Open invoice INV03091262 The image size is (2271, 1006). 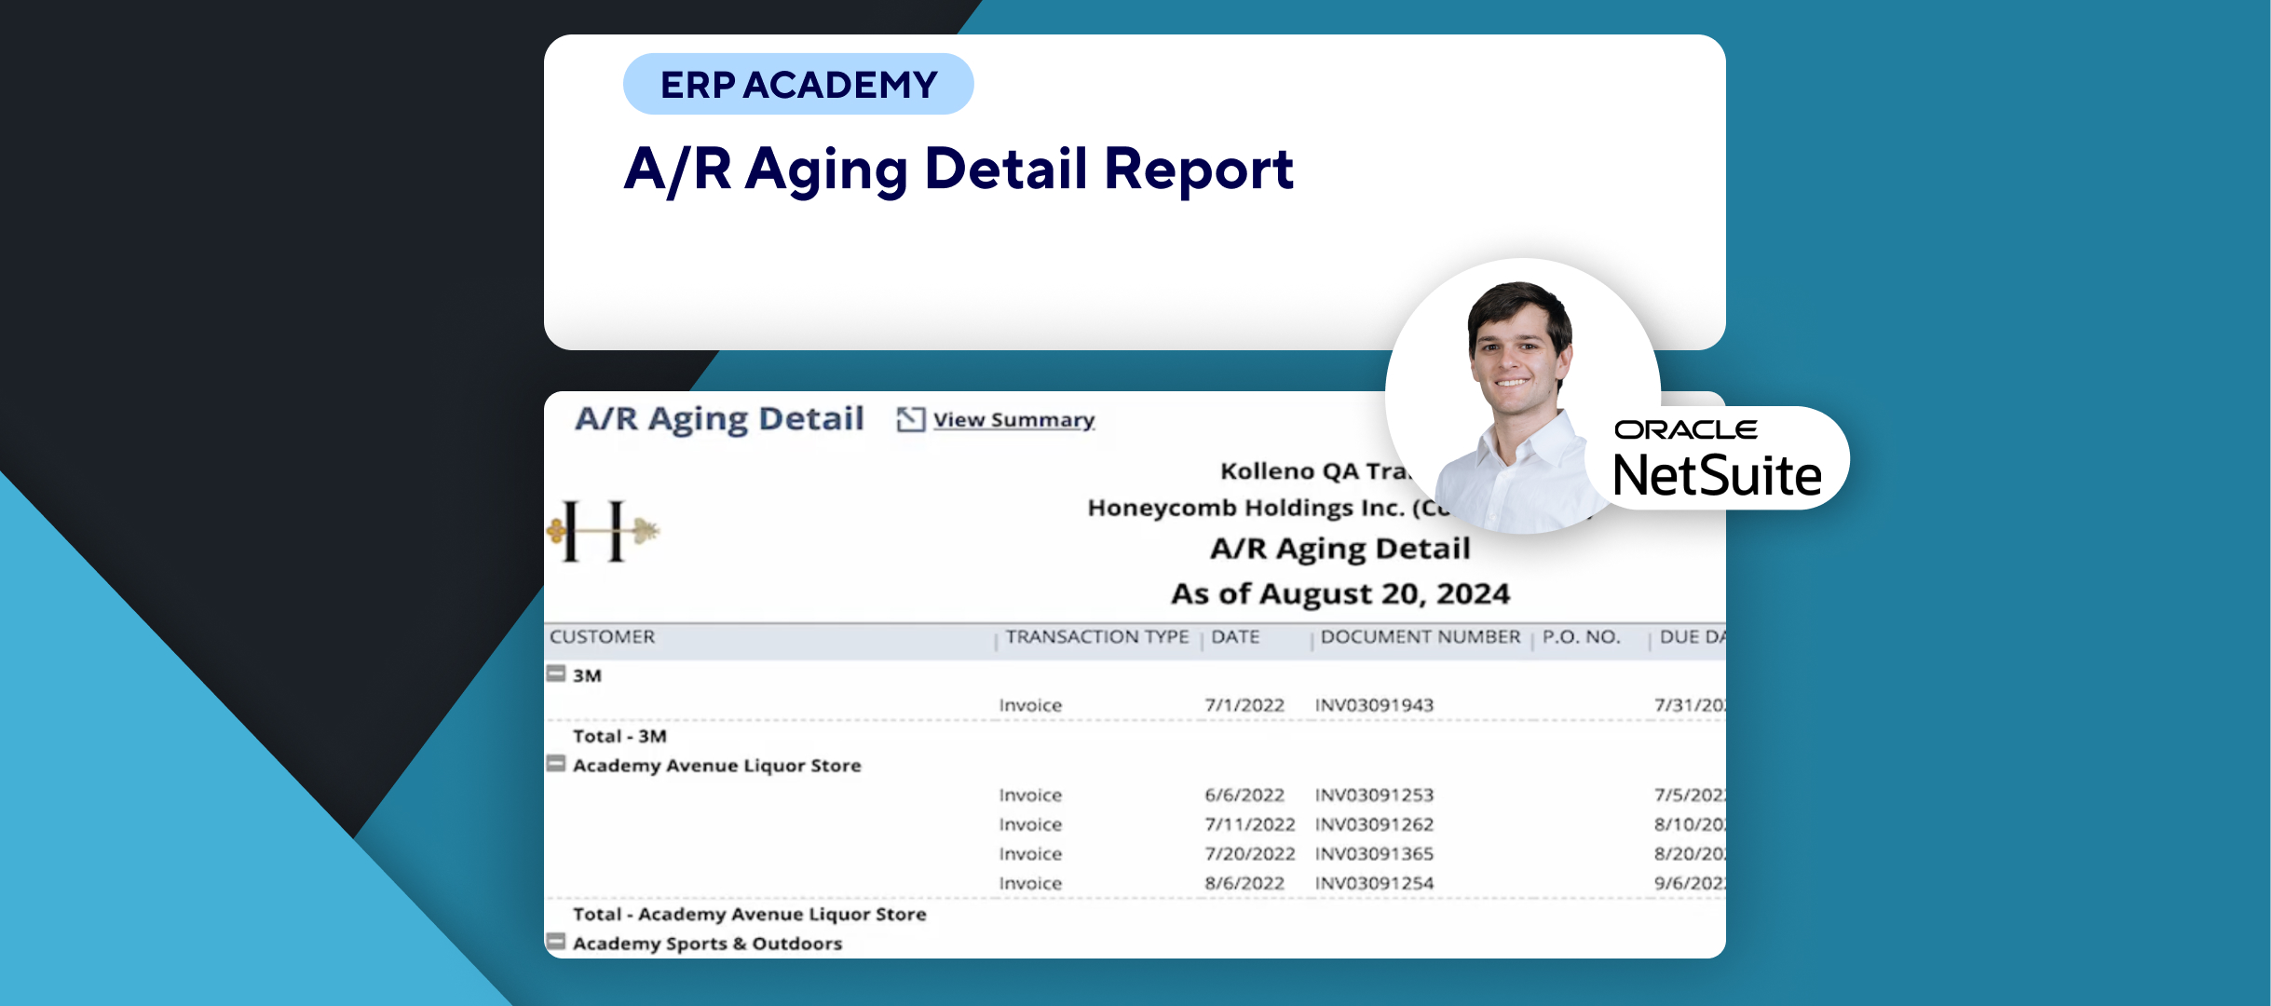(x=1374, y=824)
